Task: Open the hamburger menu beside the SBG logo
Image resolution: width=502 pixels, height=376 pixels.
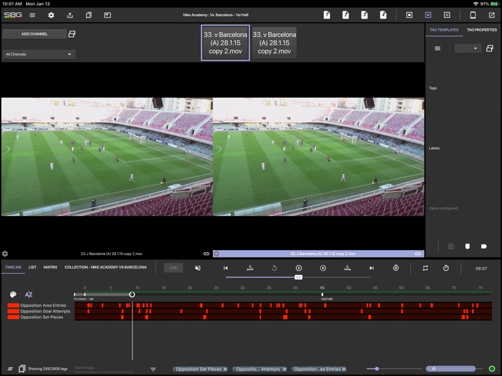Action: point(32,15)
